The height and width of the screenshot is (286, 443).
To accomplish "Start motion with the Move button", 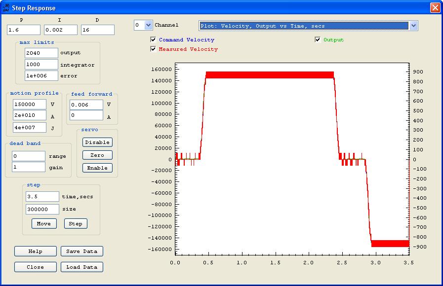I will [43, 224].
